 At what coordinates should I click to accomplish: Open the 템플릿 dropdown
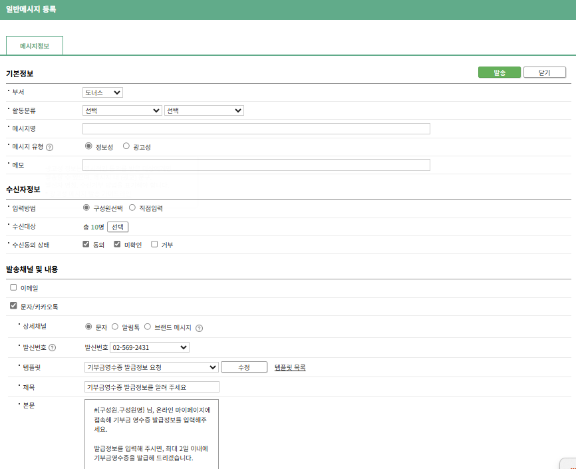tap(152, 367)
